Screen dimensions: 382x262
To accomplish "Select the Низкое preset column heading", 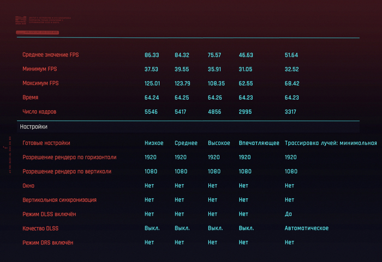I will pos(154,143).
